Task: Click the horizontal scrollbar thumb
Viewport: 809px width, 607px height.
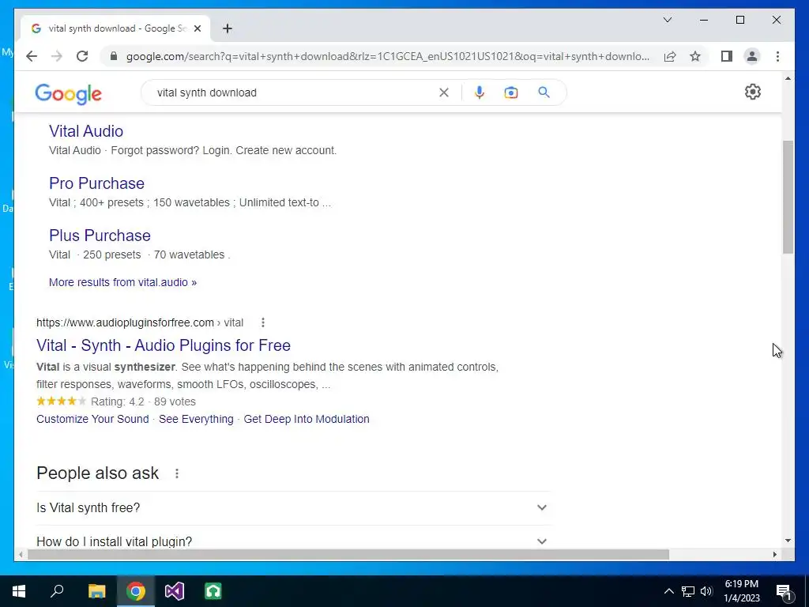Action: click(x=348, y=554)
